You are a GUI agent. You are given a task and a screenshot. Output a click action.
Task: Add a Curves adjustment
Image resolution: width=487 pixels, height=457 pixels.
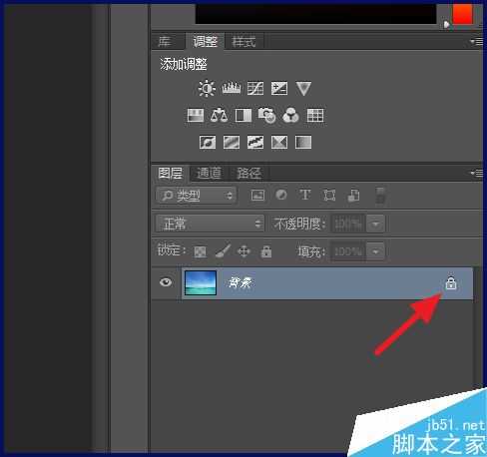coord(255,88)
